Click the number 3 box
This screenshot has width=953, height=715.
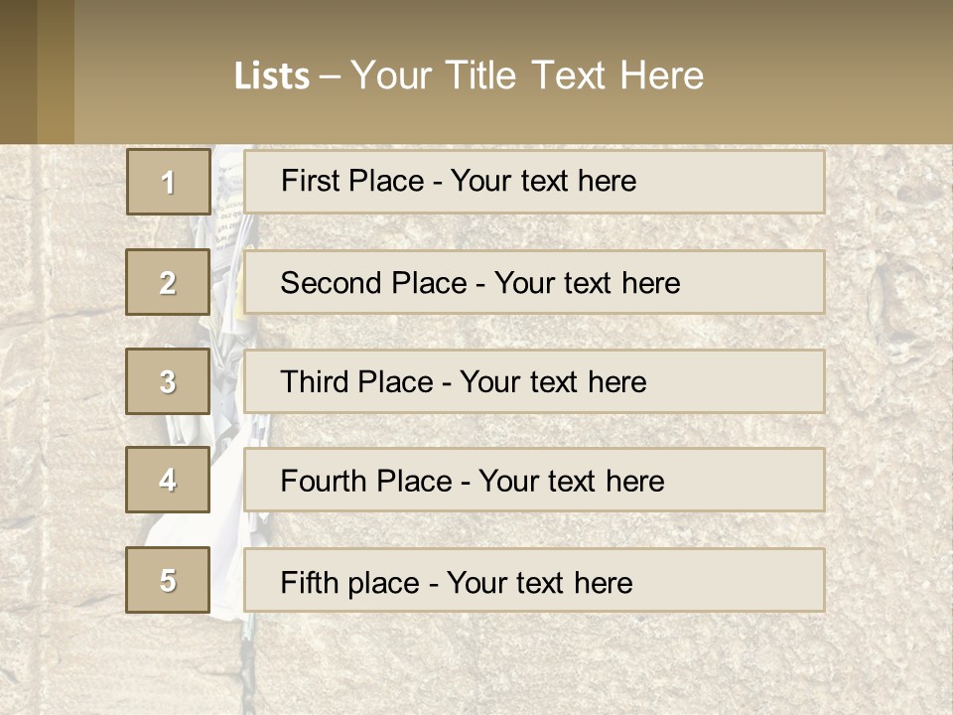[x=168, y=381]
